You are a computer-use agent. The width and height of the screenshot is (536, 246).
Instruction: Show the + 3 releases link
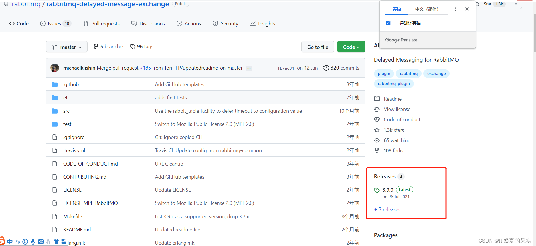[x=387, y=209]
